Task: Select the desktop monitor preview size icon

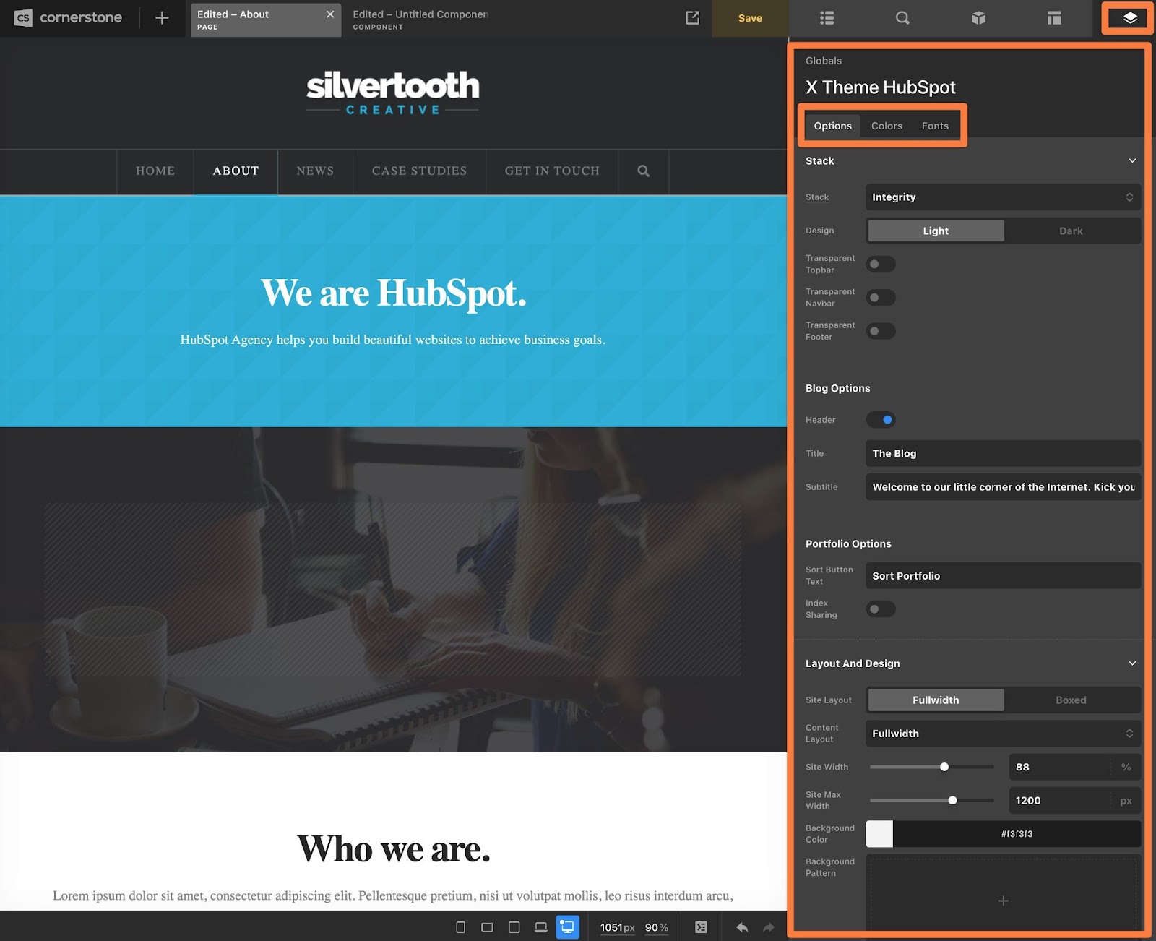Action: point(567,927)
